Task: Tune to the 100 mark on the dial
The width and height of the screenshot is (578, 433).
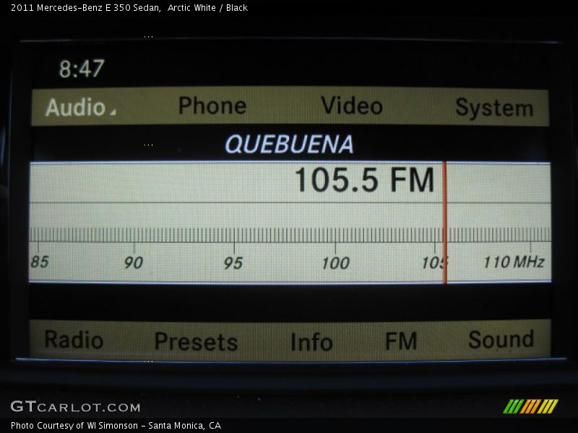Action: [x=335, y=263]
